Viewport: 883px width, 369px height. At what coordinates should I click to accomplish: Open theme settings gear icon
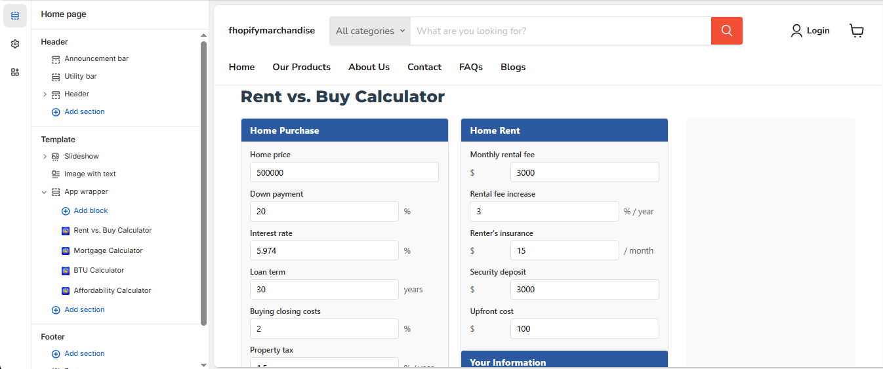[x=15, y=44]
